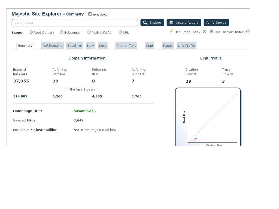The height and width of the screenshot is (209, 279).
Task: Open the Citation Flow help icon
Action: [x=195, y=74]
